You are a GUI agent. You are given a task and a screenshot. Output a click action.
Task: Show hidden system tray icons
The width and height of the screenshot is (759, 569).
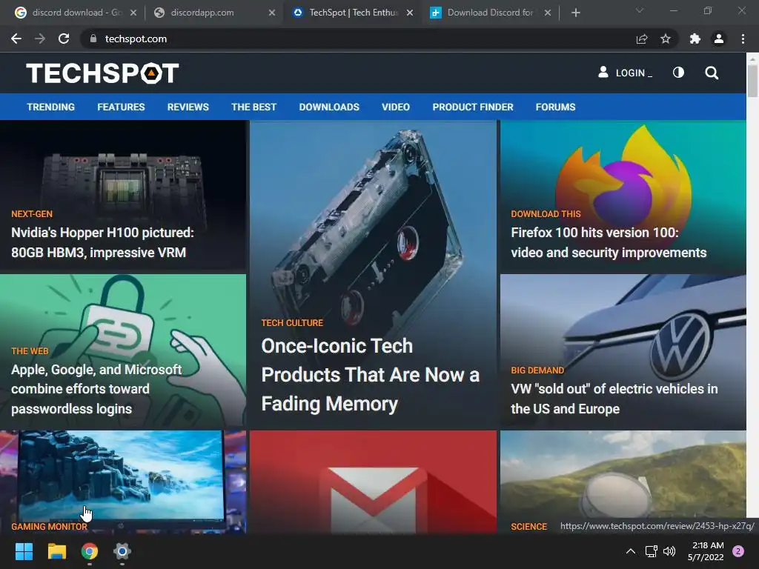pos(630,551)
